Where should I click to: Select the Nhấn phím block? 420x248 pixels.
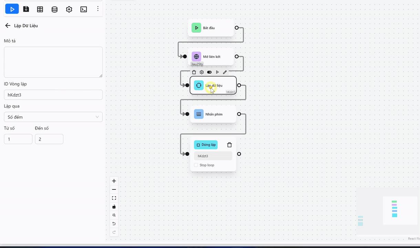[213, 114]
